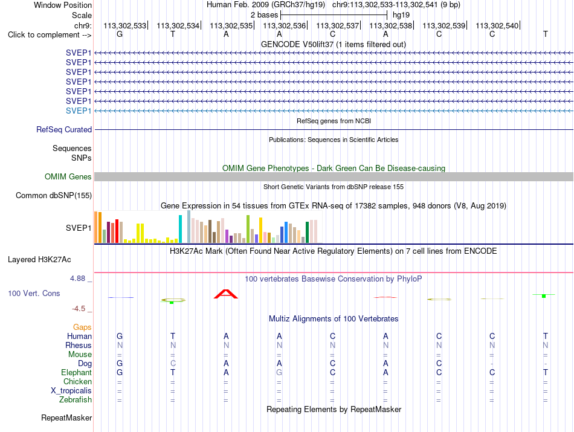Image resolution: width=574 pixels, height=432 pixels.
Task: Click the tall orange first bar in GTEx SVEP1 chart
Action: click(x=96, y=227)
